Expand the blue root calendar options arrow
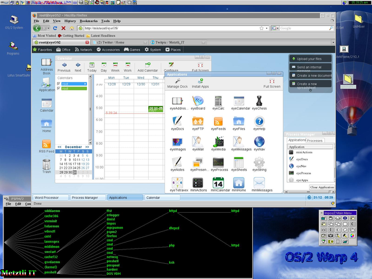The width and height of the screenshot is (372, 279). click(x=85, y=84)
